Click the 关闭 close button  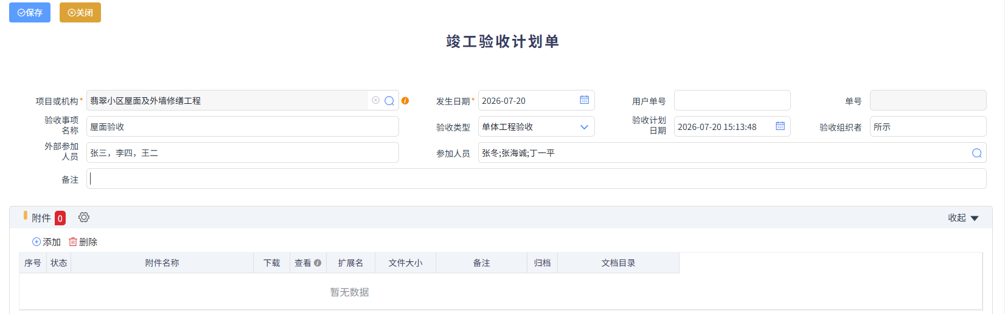(80, 12)
